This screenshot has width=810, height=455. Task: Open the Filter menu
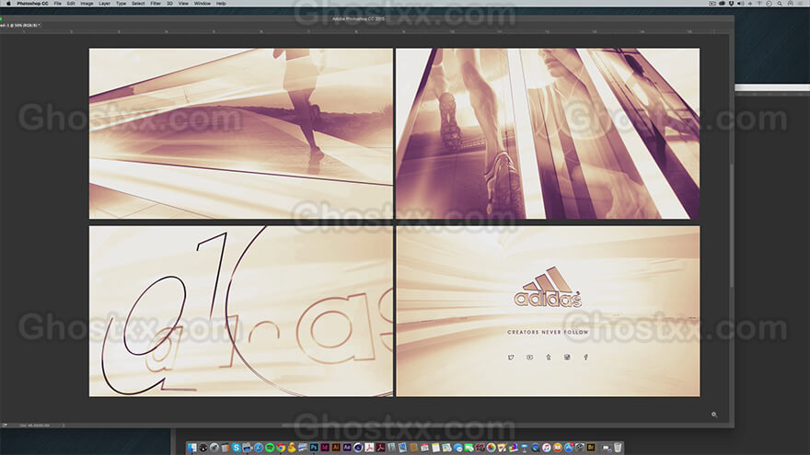pos(156,3)
